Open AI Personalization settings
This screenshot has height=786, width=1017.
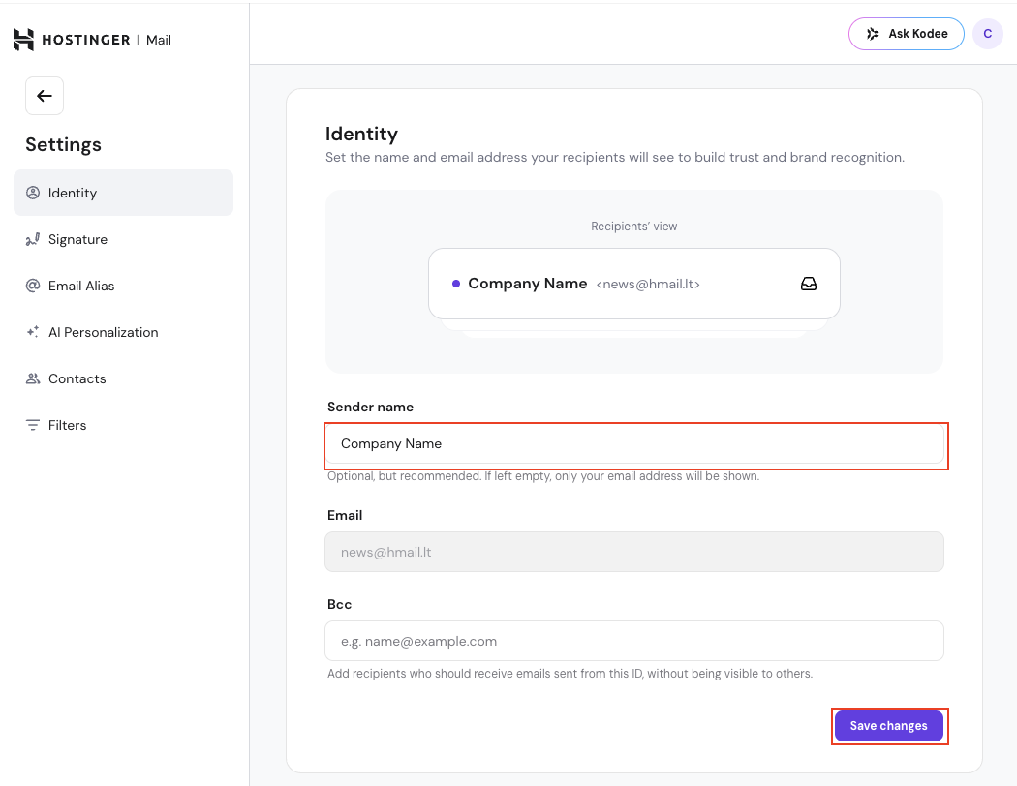pos(103,332)
